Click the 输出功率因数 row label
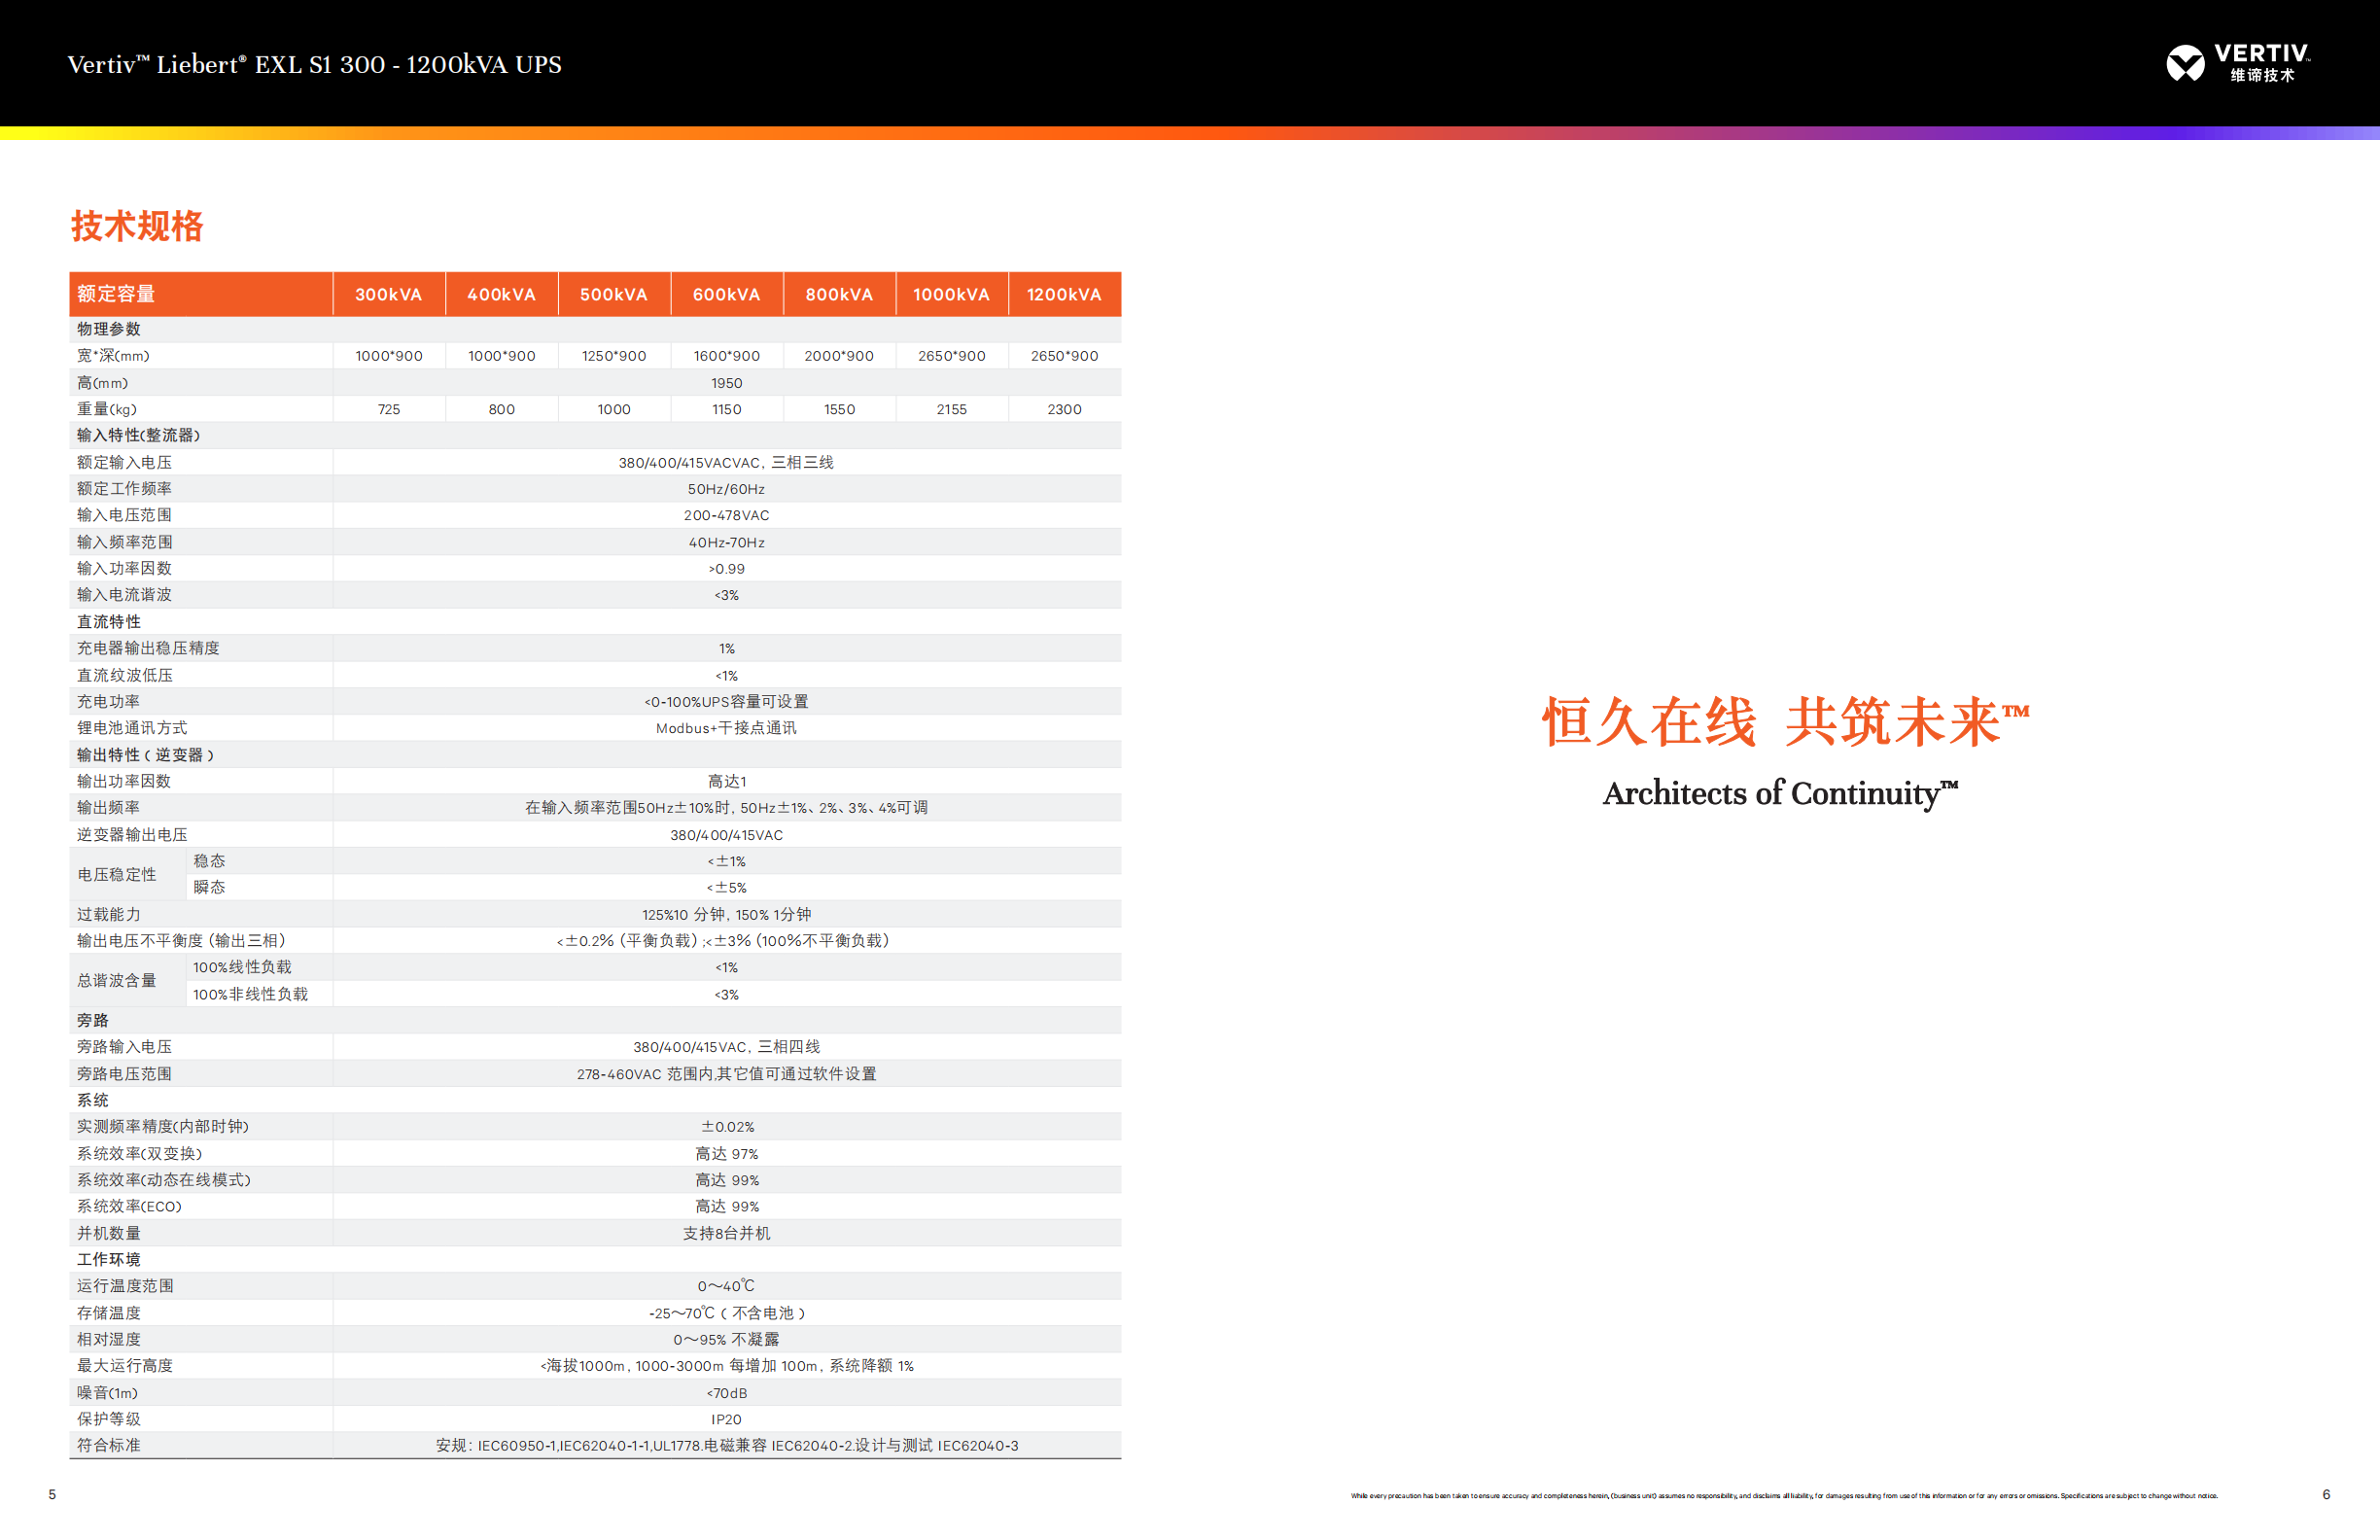The image size is (2380, 1540). 124,781
